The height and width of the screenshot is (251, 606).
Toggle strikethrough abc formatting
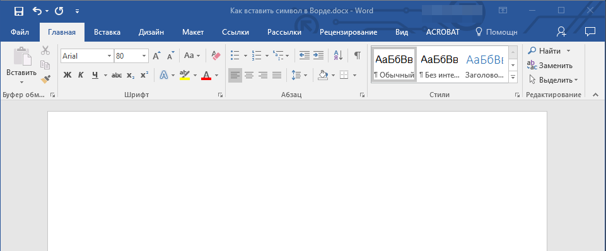point(117,75)
